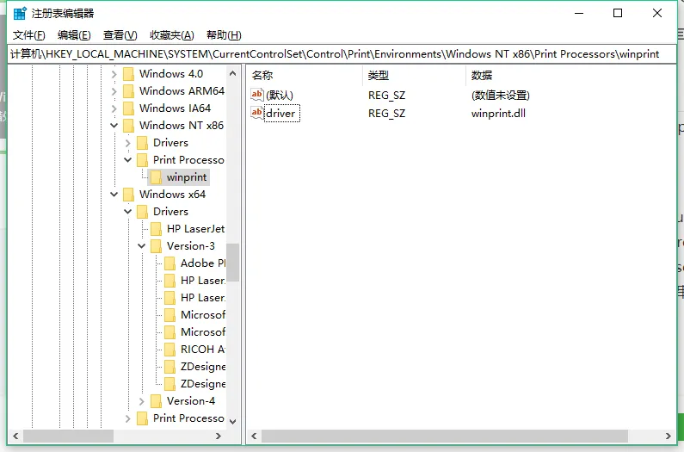Click the Windows IA64 folder icon
This screenshot has width=684, height=452.
(128, 108)
